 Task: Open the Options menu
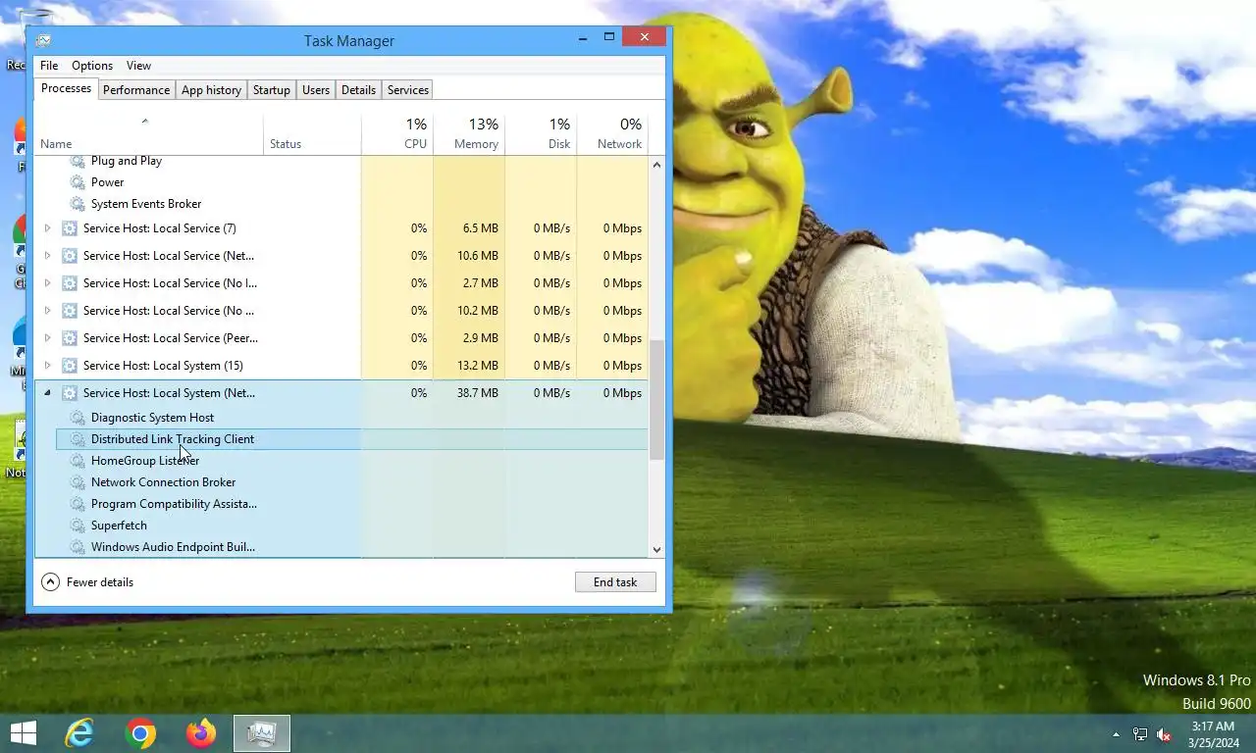click(92, 66)
